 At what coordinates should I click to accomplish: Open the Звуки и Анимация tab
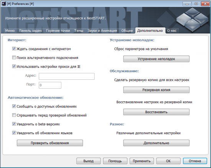coord(102,31)
